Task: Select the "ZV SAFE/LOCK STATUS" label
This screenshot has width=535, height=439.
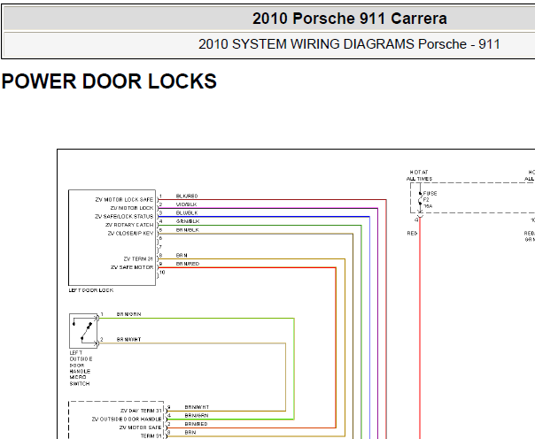Action: (x=124, y=217)
